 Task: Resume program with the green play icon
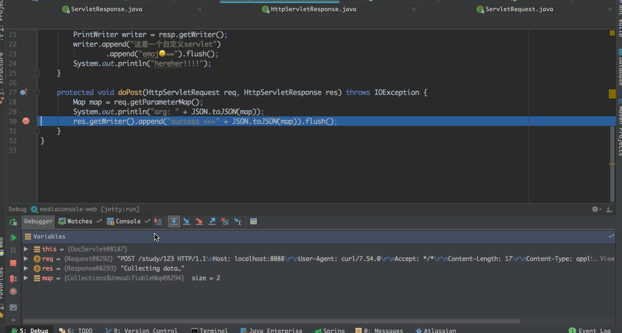(13, 238)
